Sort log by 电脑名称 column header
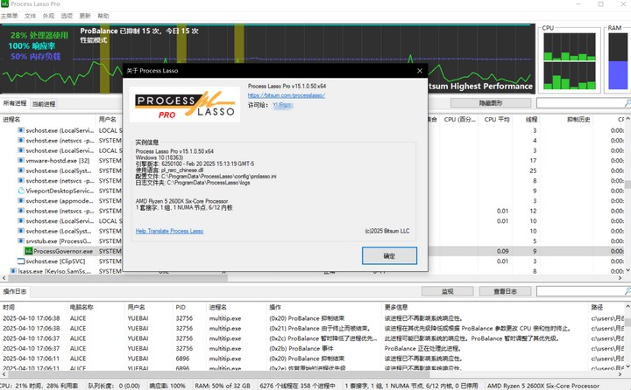 tap(96, 307)
